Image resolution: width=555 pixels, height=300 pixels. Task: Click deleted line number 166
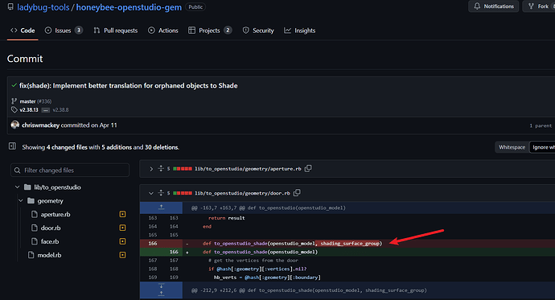pos(153,244)
